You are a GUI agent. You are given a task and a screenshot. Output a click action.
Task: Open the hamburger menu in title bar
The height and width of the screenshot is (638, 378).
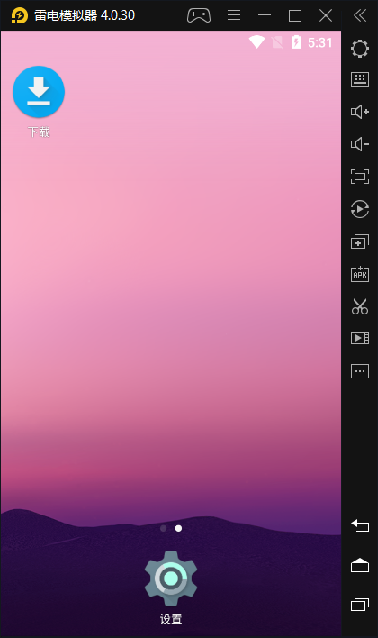[234, 15]
